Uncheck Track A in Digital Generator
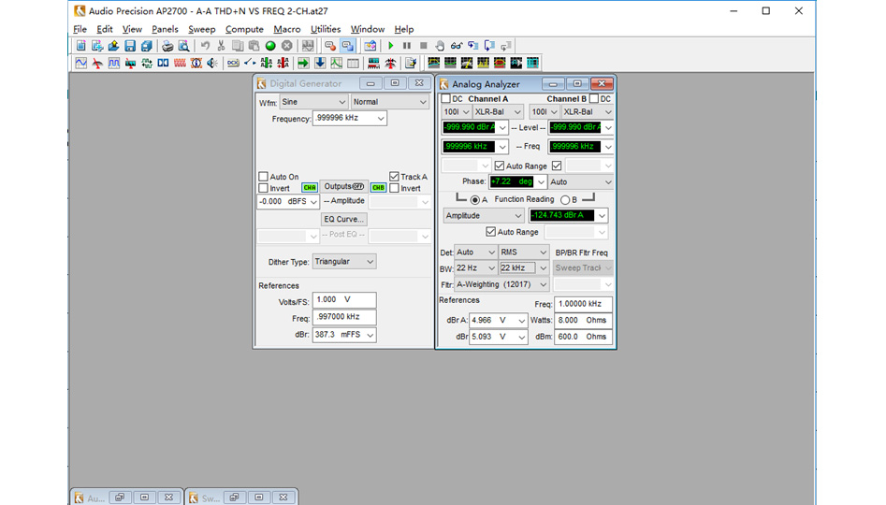This screenshot has height=505, width=886. (395, 177)
